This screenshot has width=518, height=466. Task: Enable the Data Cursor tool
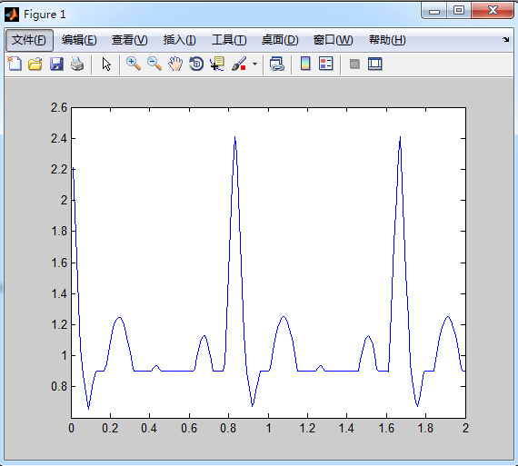pos(217,64)
